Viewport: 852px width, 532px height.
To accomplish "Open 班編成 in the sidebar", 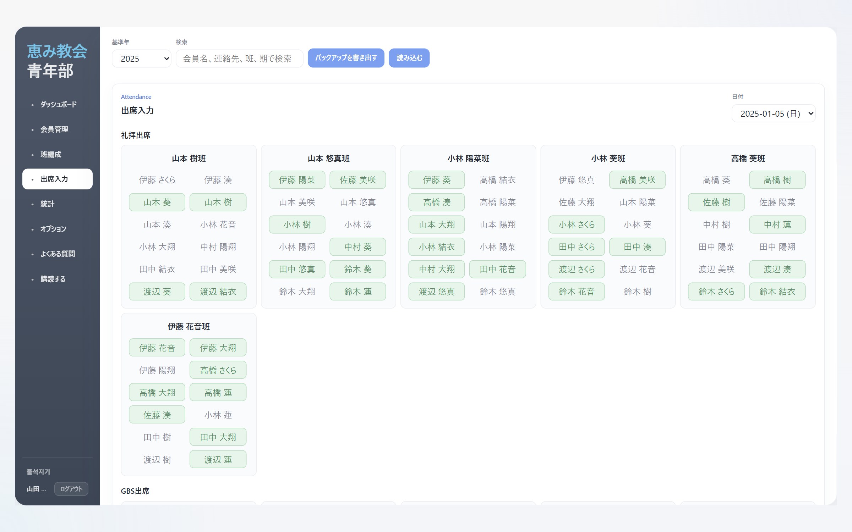I will coord(58,154).
